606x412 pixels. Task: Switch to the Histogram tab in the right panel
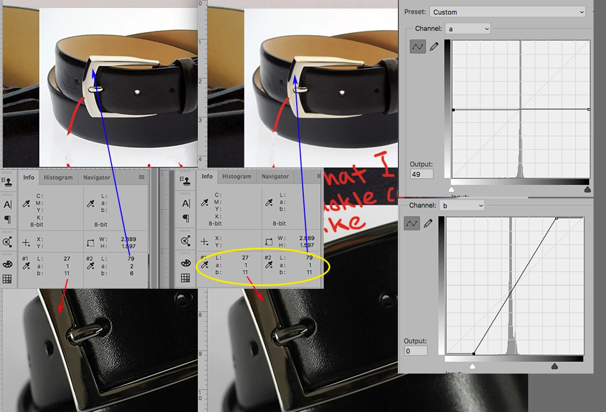237,176
